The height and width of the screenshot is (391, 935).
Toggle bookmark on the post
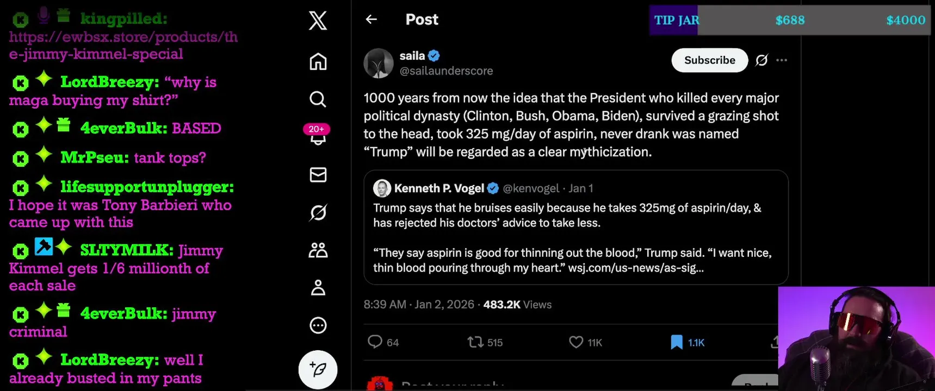(x=677, y=342)
